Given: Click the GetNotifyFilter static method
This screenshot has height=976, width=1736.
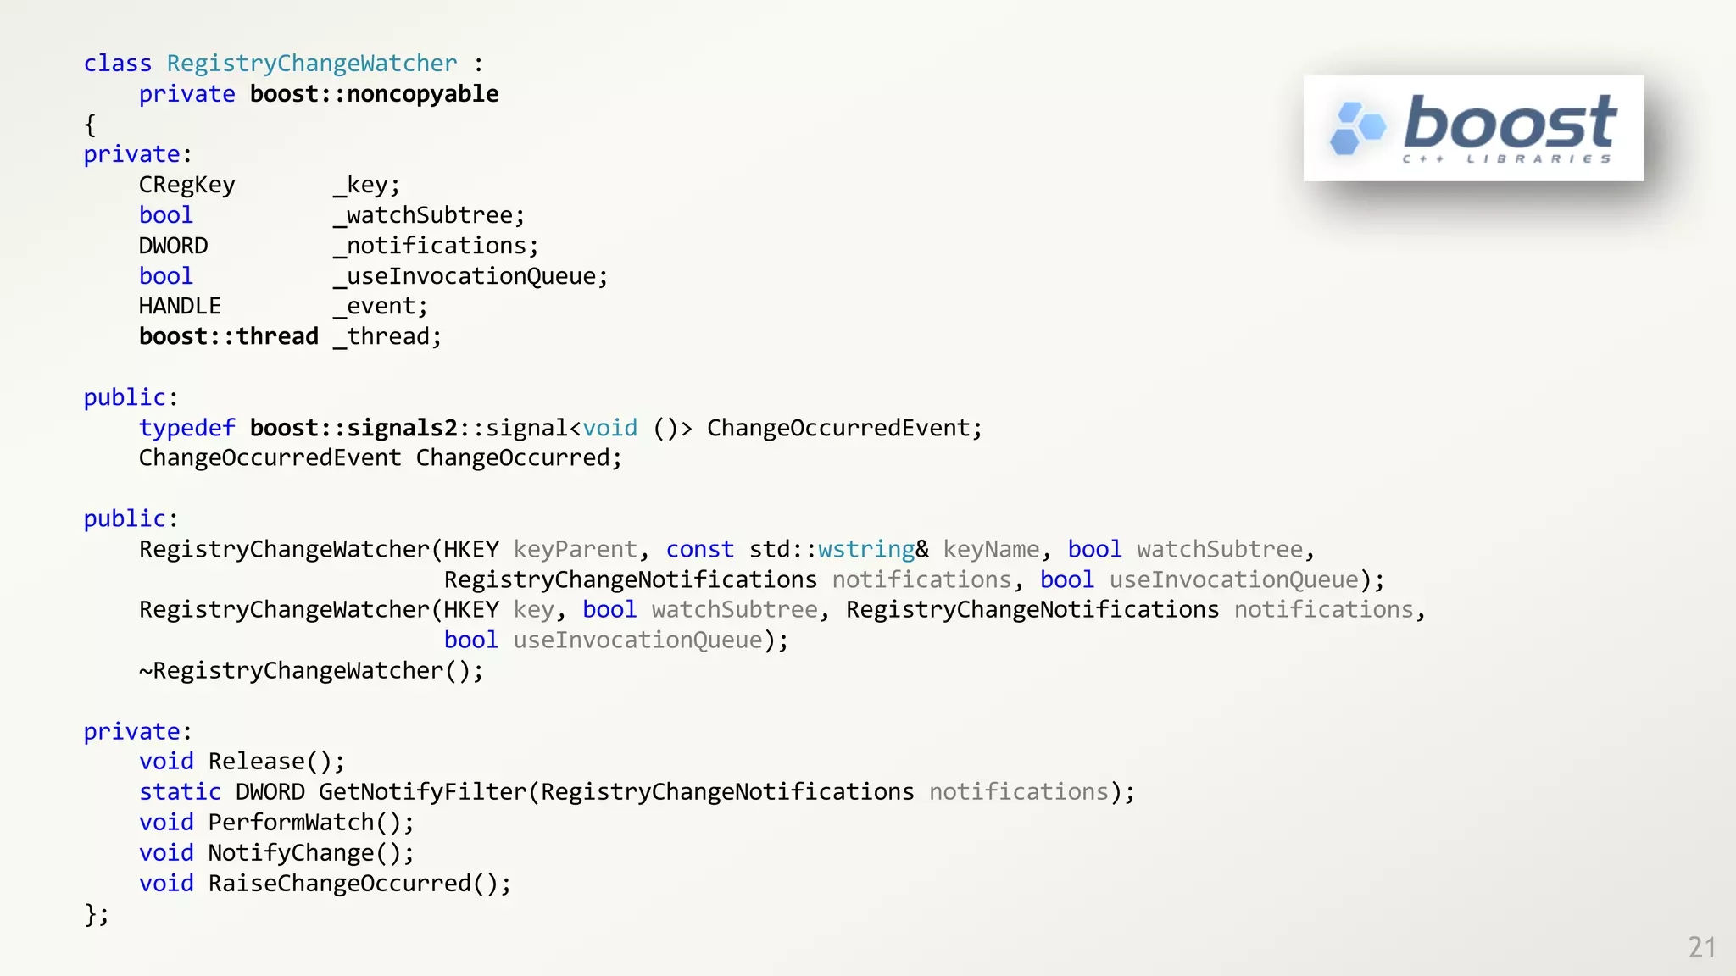Looking at the screenshot, I should (x=422, y=792).
